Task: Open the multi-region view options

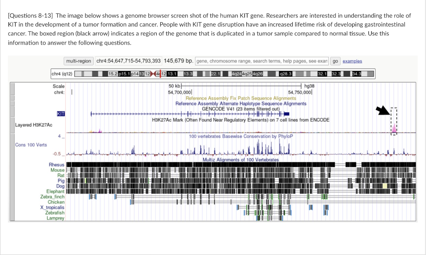Action: (x=79, y=61)
